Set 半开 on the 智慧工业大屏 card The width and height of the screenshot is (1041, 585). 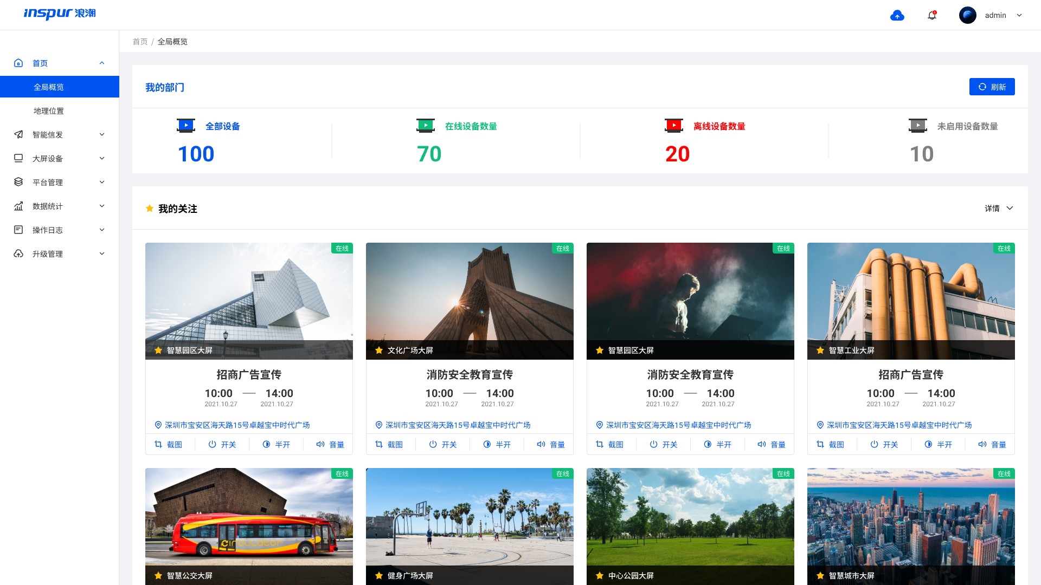939,445
